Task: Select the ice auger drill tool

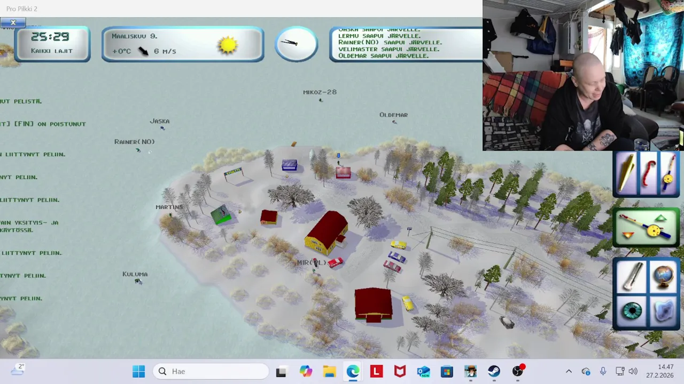Action: 632,277
